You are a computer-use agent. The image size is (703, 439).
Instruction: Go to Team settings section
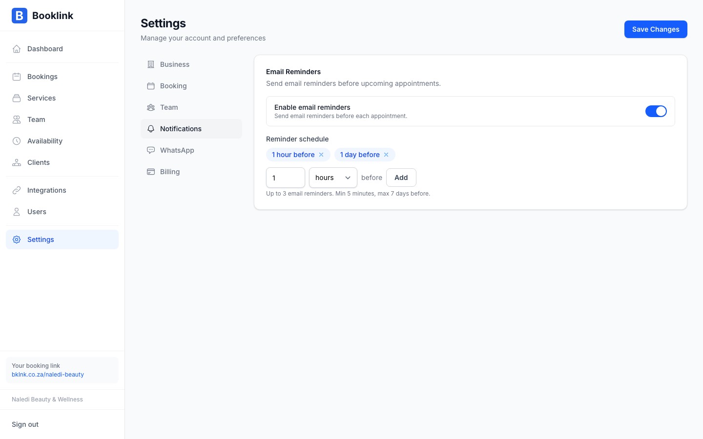coord(169,107)
